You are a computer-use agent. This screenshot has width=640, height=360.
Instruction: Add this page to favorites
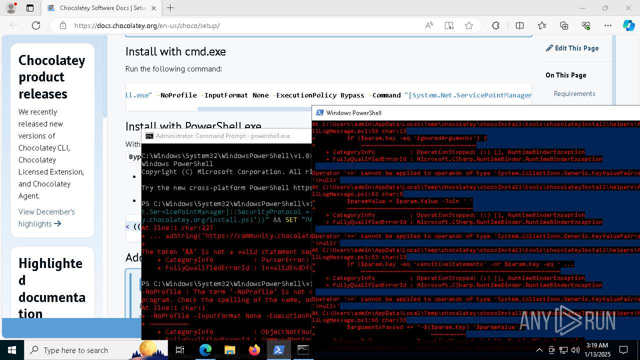469,25
